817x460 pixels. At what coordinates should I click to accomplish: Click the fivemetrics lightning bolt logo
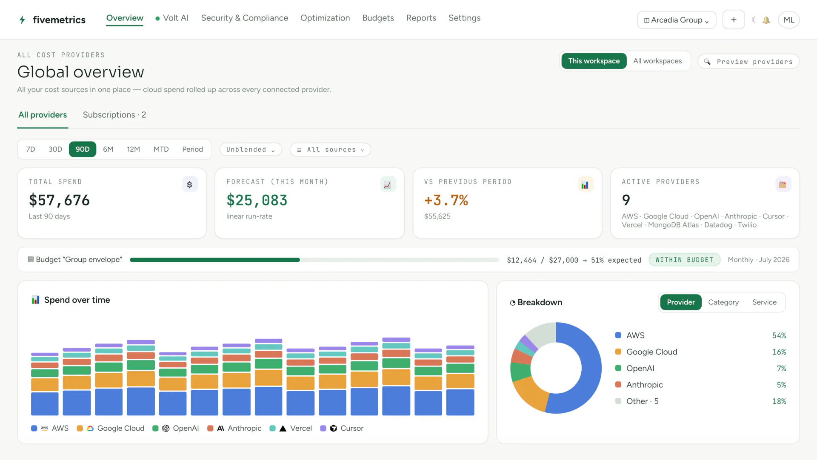[x=22, y=20]
